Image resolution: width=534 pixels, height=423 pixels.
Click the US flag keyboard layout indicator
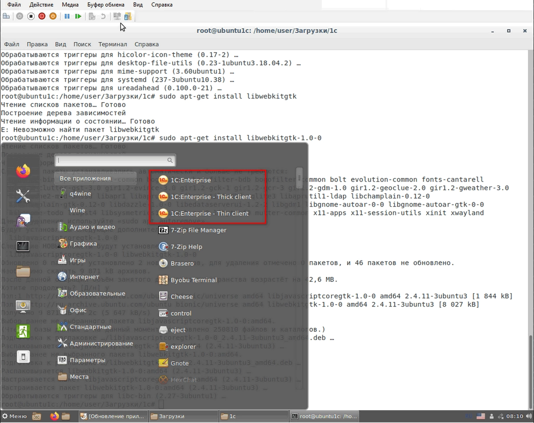pos(481,416)
